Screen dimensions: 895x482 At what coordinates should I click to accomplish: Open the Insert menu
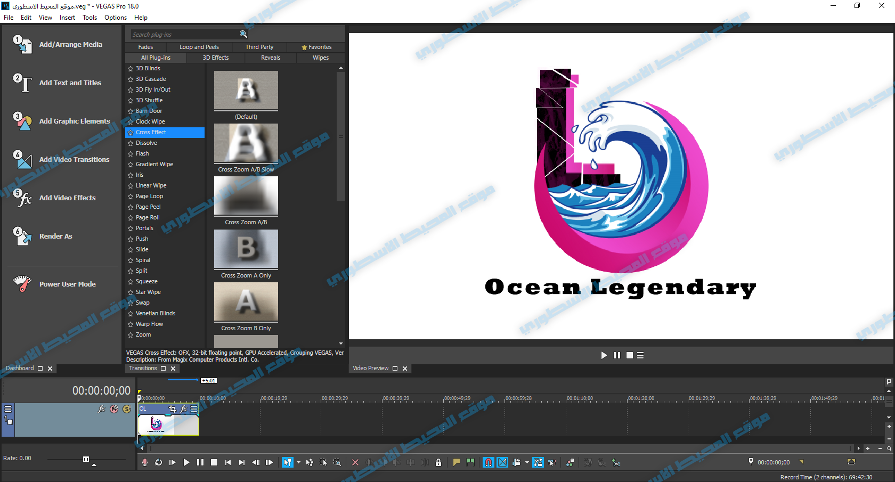coord(67,18)
